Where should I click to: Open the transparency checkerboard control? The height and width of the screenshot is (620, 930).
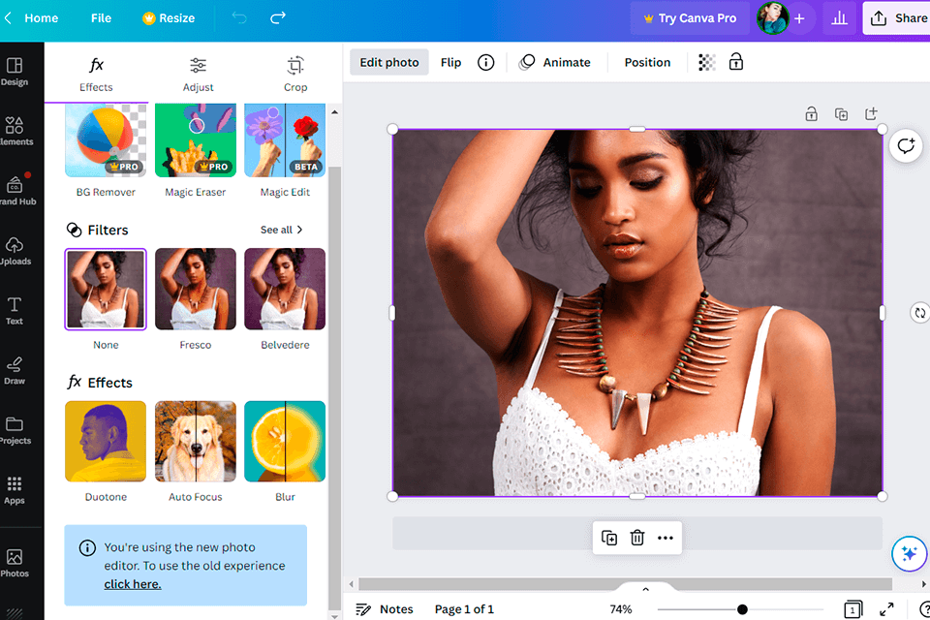coord(706,62)
